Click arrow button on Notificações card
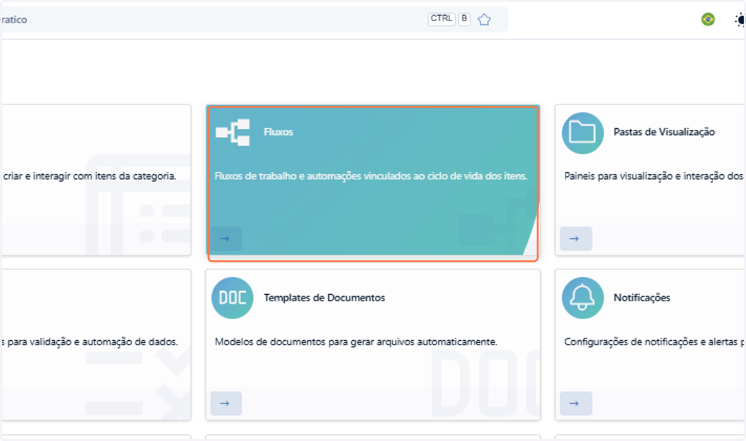Screen dimensions: 746x441 tap(576, 404)
